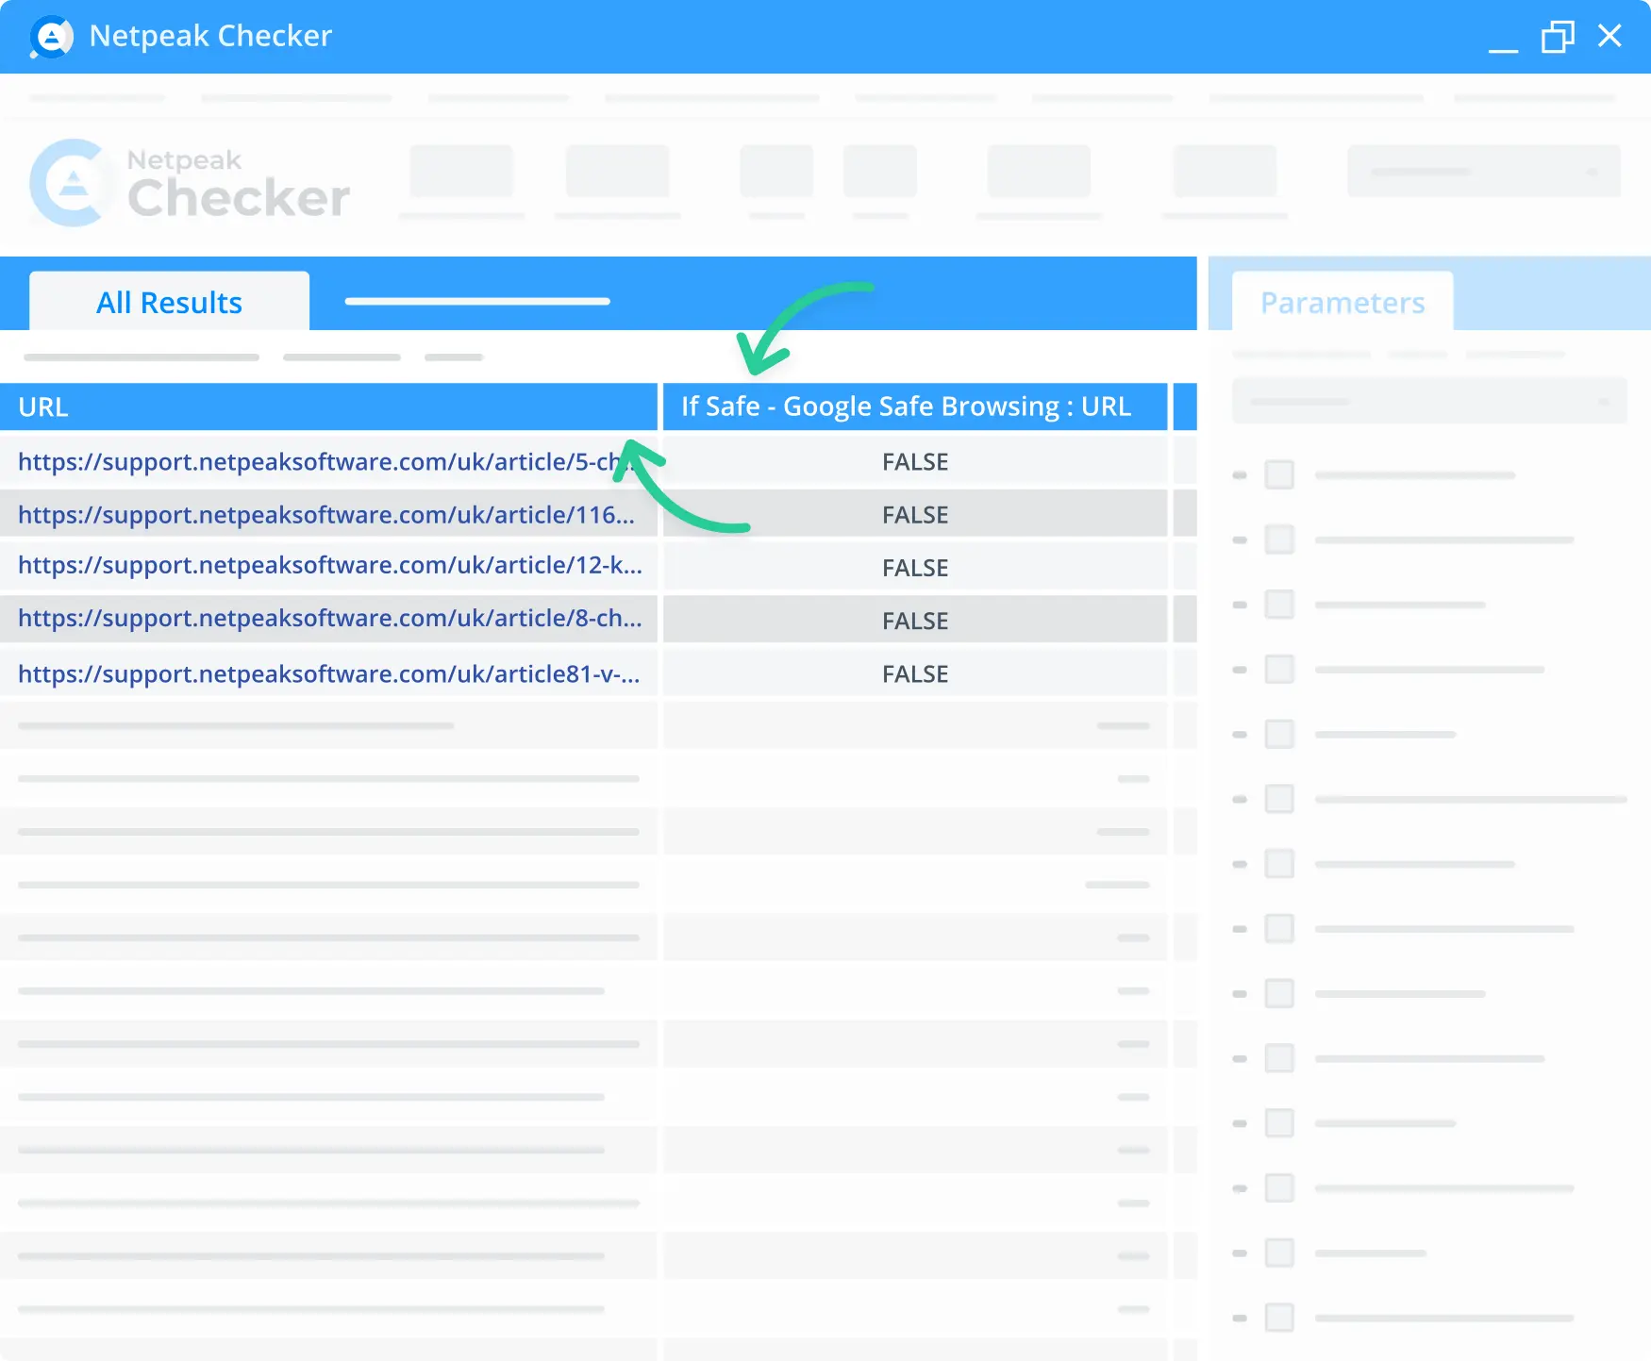The height and width of the screenshot is (1361, 1651).
Task: Switch to the Parameters tab
Action: click(x=1342, y=302)
